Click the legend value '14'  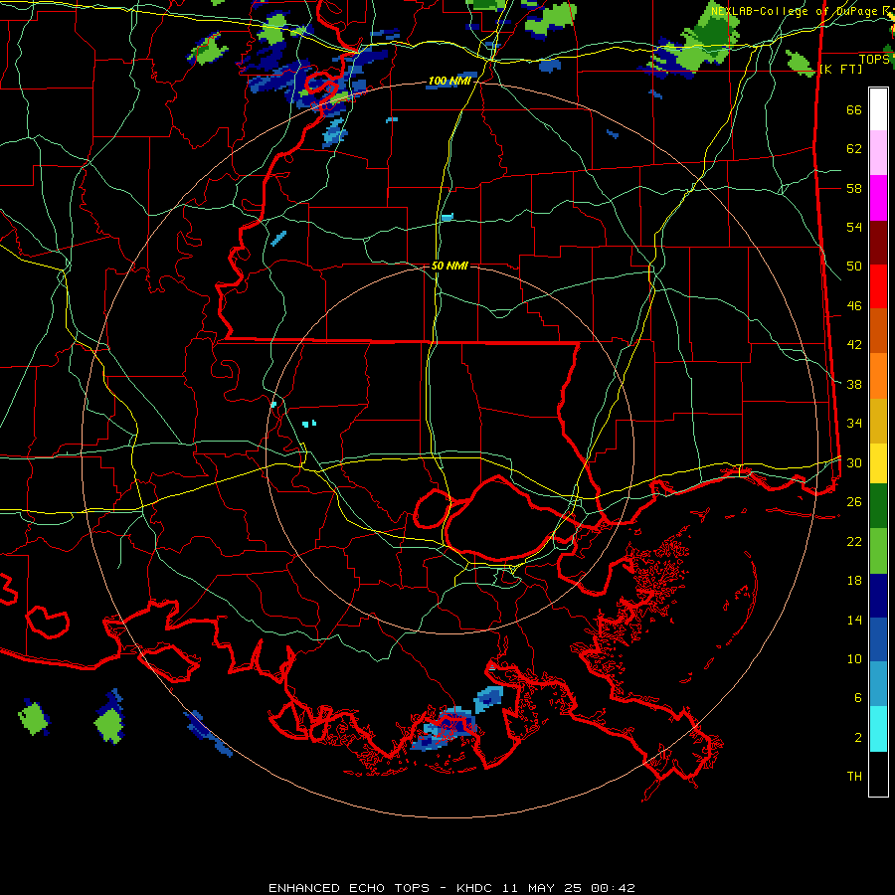click(x=854, y=621)
